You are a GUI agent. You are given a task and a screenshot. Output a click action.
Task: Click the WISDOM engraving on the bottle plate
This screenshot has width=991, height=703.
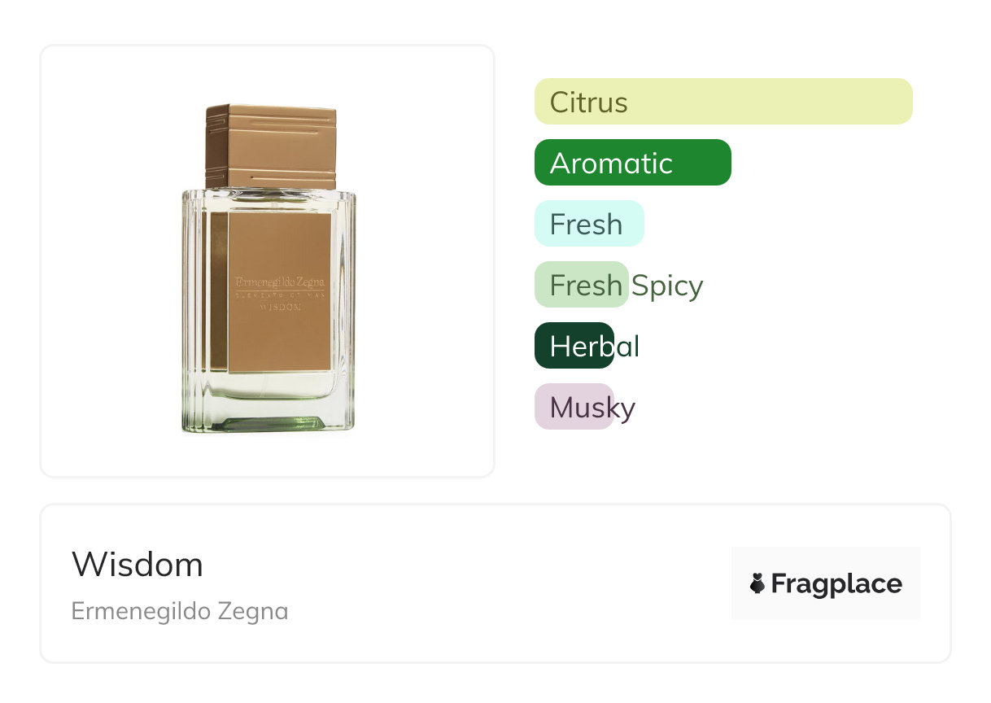point(280,308)
